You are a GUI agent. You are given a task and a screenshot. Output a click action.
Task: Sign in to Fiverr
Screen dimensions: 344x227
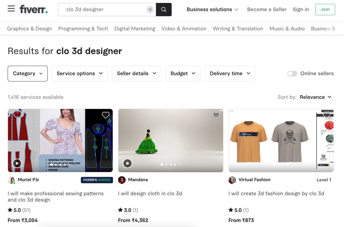coord(300,9)
